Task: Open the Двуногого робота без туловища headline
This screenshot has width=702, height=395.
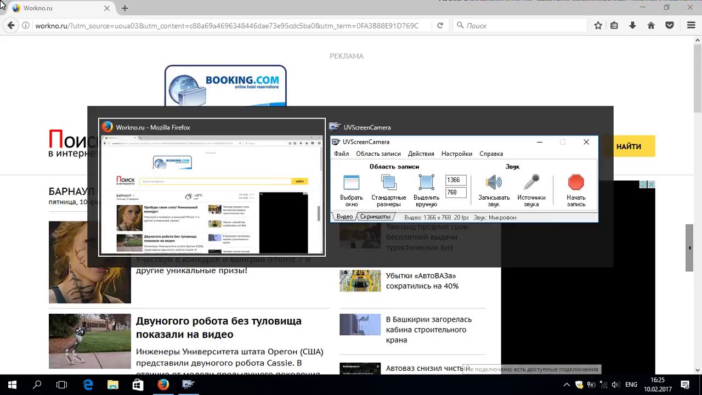Action: point(219,328)
